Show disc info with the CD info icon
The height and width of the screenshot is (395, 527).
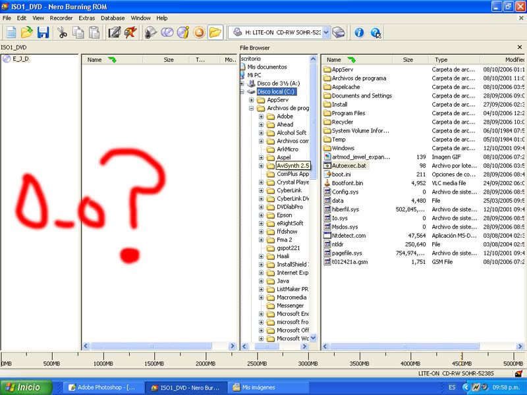pyautogui.click(x=183, y=32)
